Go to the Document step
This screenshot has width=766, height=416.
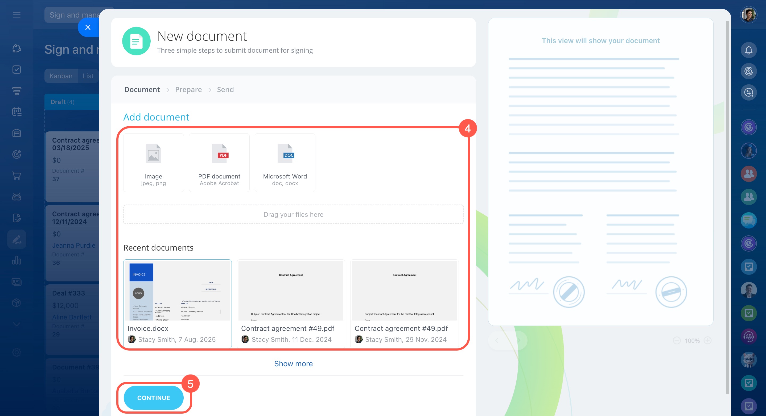pyautogui.click(x=142, y=89)
